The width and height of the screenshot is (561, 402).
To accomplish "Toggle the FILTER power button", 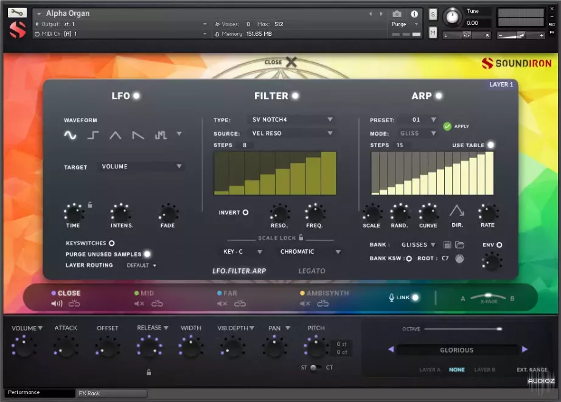I will pyautogui.click(x=295, y=96).
